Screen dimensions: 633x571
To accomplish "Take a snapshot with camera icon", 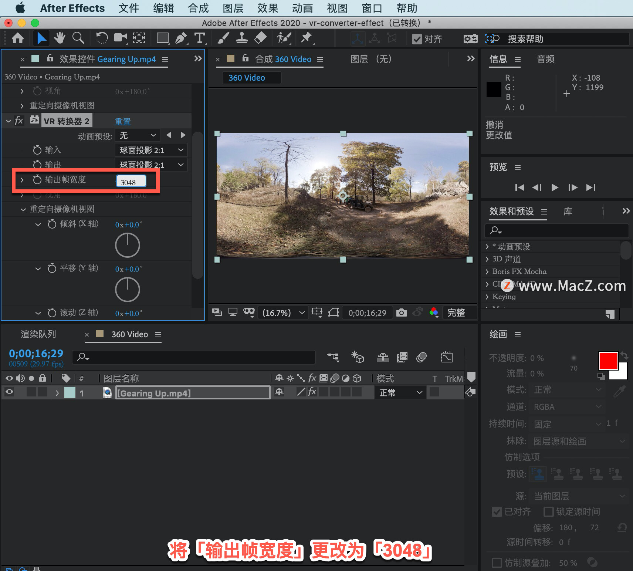I will pos(402,313).
